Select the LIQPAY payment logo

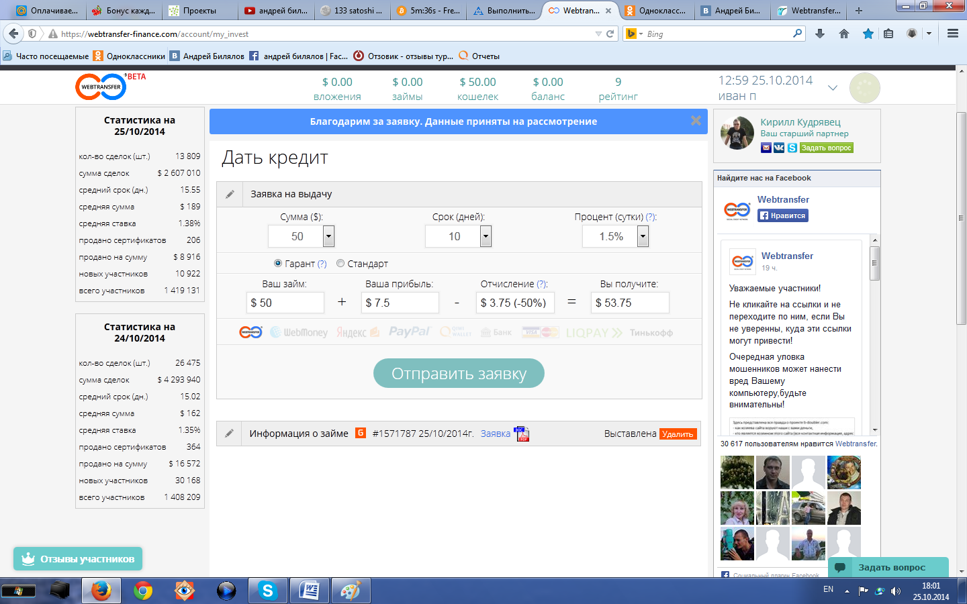pos(594,332)
